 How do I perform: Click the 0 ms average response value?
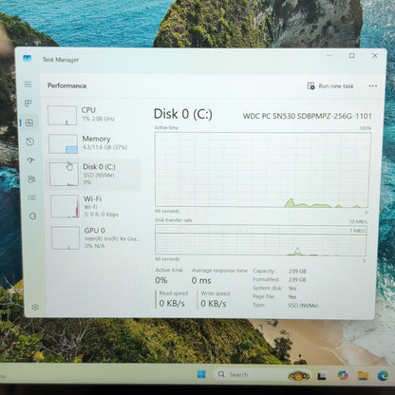[201, 280]
